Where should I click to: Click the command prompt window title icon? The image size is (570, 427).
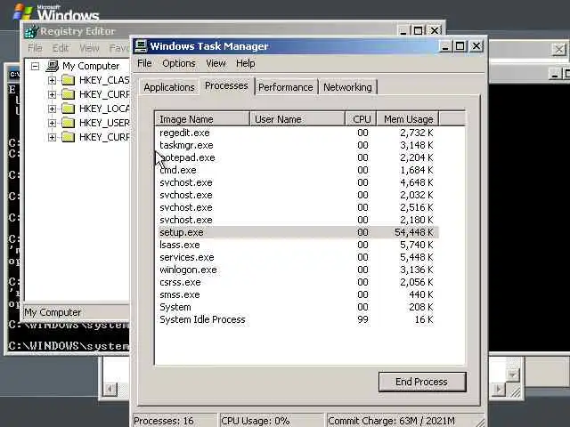tap(14, 75)
